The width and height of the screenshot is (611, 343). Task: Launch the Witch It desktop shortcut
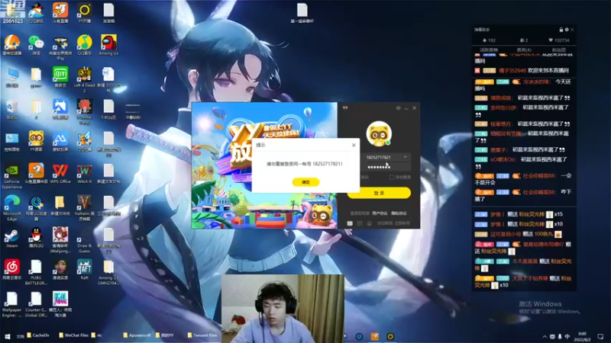coord(84,173)
